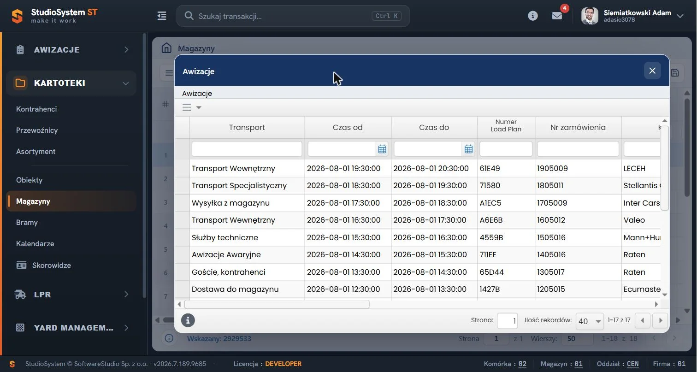Open the info icon in the top bar
This screenshot has width=697, height=372.
point(533,16)
